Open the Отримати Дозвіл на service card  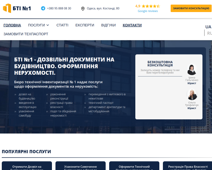(27, 166)
